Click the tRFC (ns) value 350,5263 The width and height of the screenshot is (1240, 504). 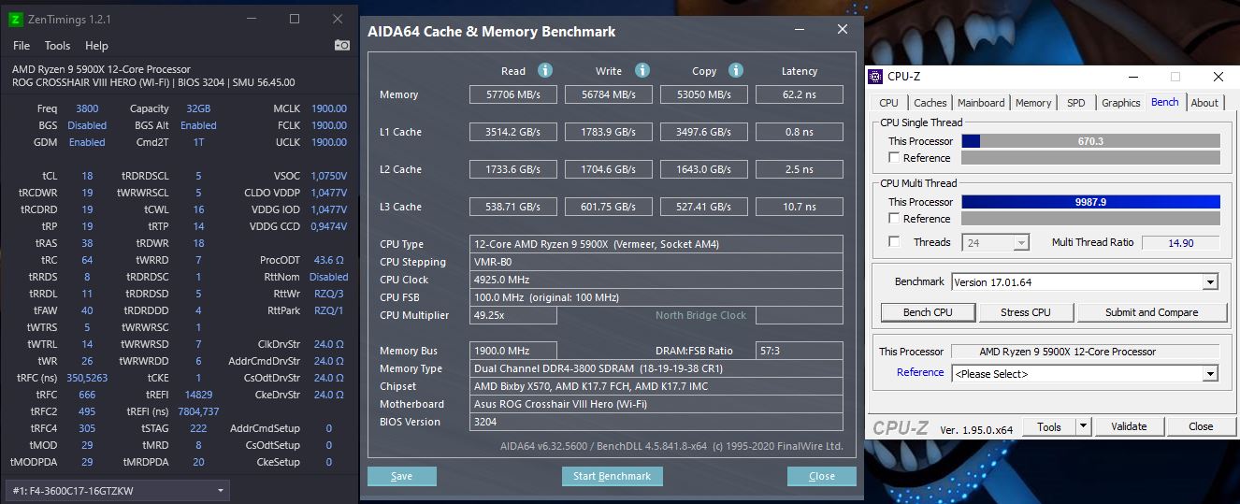click(x=87, y=378)
